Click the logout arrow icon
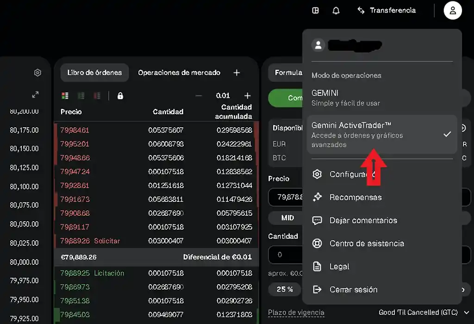 pos(317,290)
